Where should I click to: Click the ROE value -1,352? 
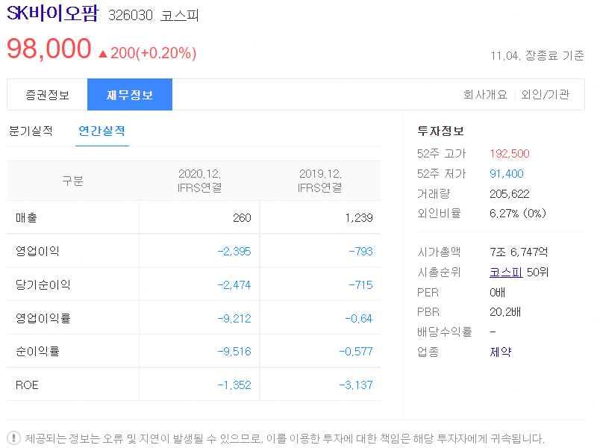[x=234, y=385]
